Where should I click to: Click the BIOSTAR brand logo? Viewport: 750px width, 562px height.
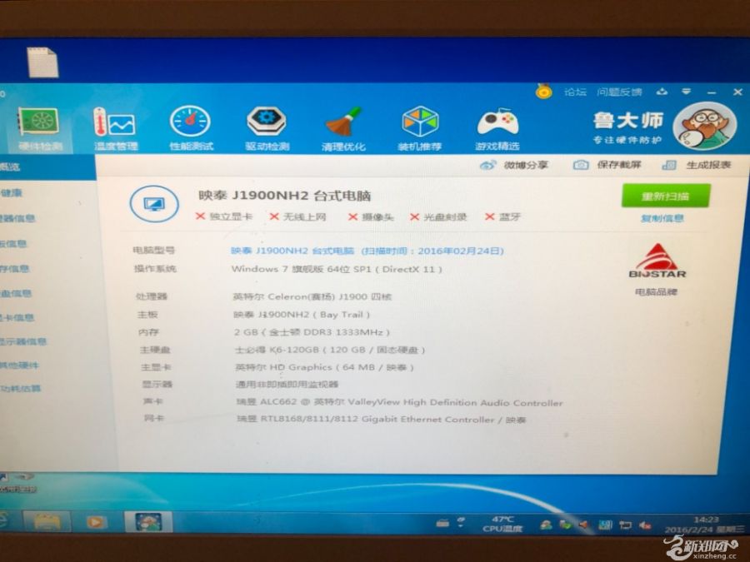tap(657, 261)
